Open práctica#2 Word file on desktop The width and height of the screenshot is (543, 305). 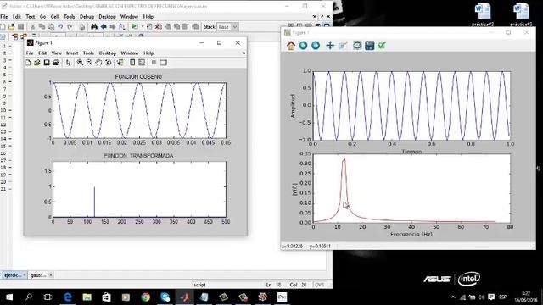(x=483, y=15)
